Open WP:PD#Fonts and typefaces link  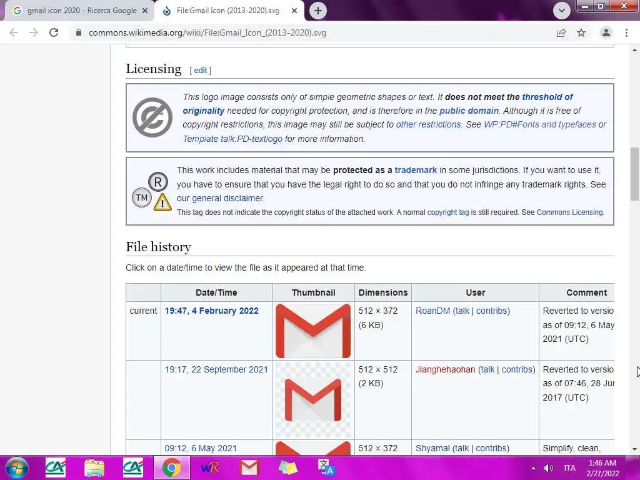[540, 124]
